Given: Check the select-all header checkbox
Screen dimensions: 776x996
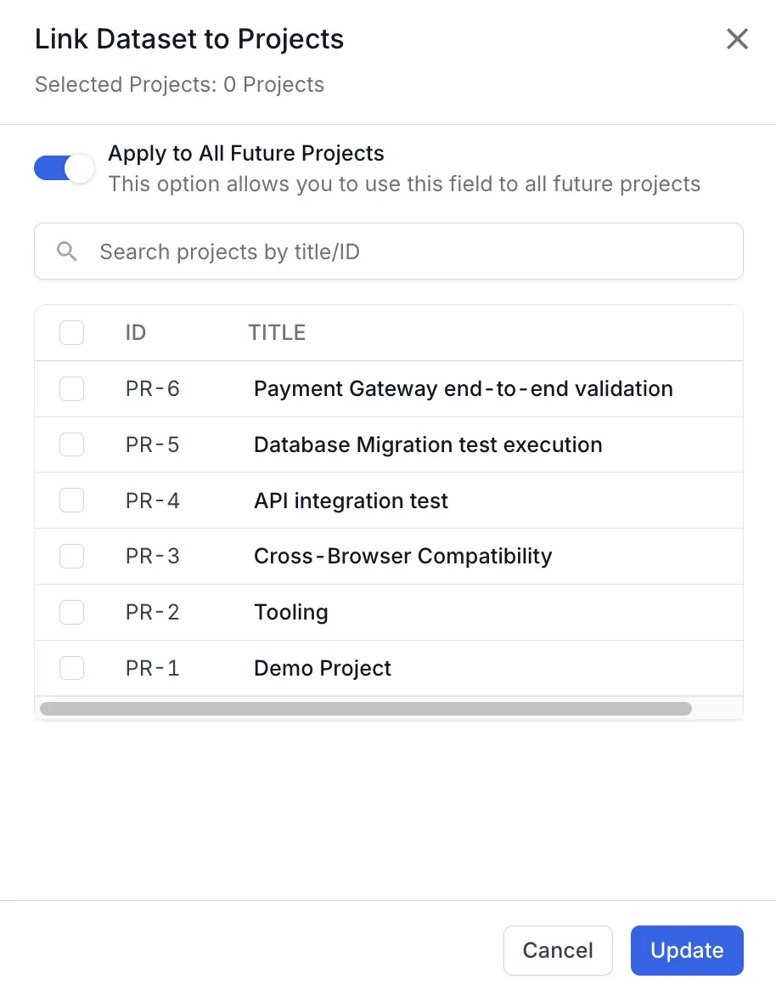Looking at the screenshot, I should [x=72, y=332].
